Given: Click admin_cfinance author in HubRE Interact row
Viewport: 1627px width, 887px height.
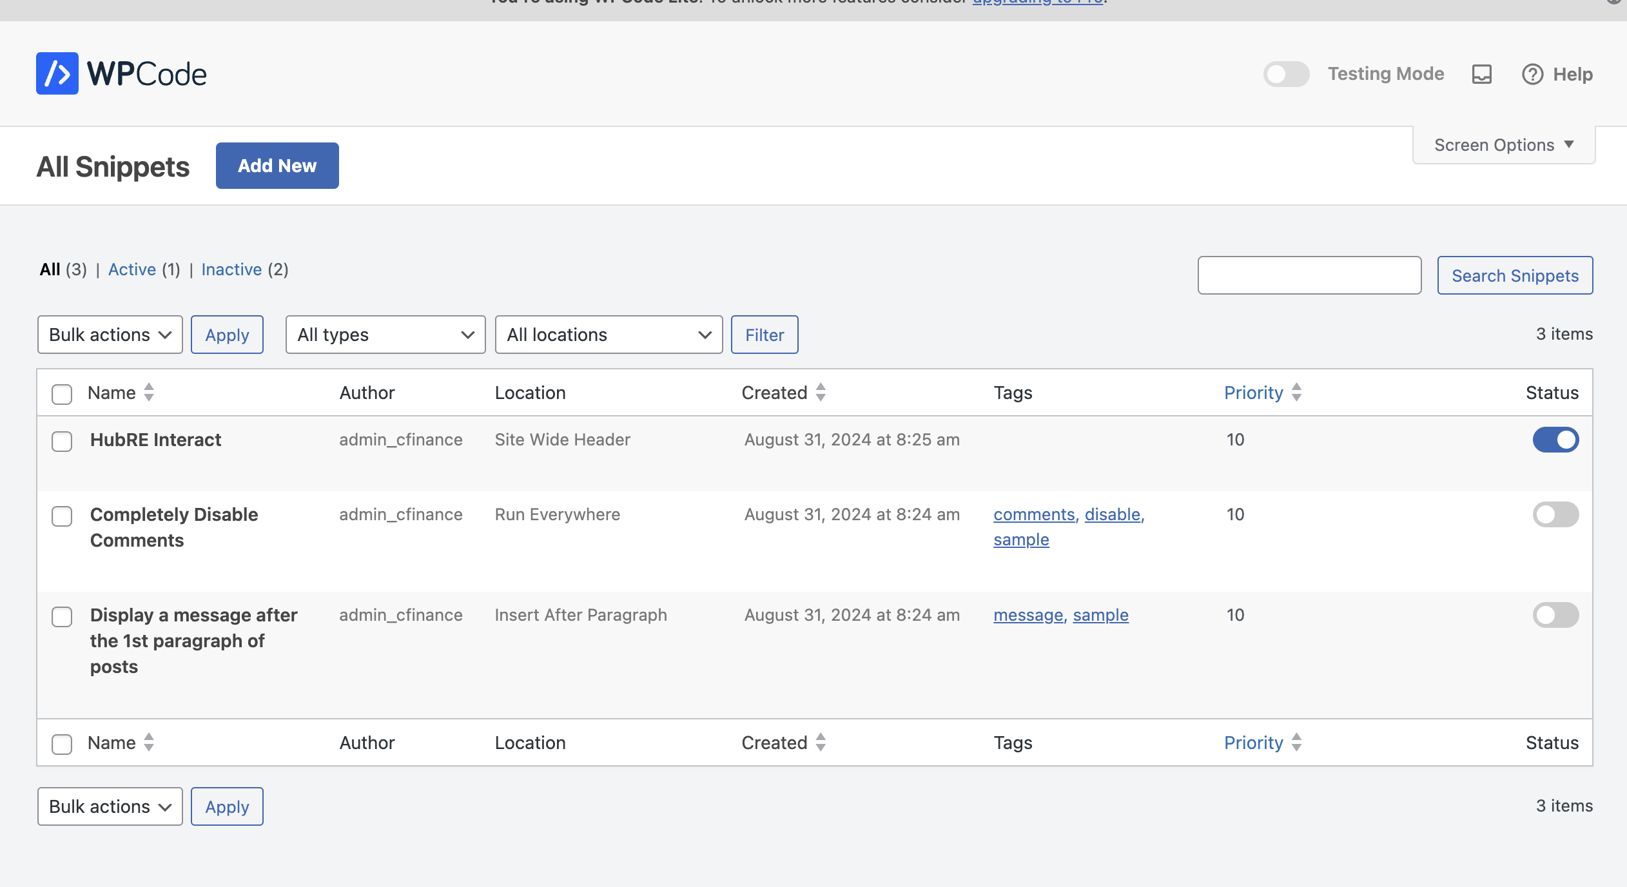Looking at the screenshot, I should click(x=401, y=440).
